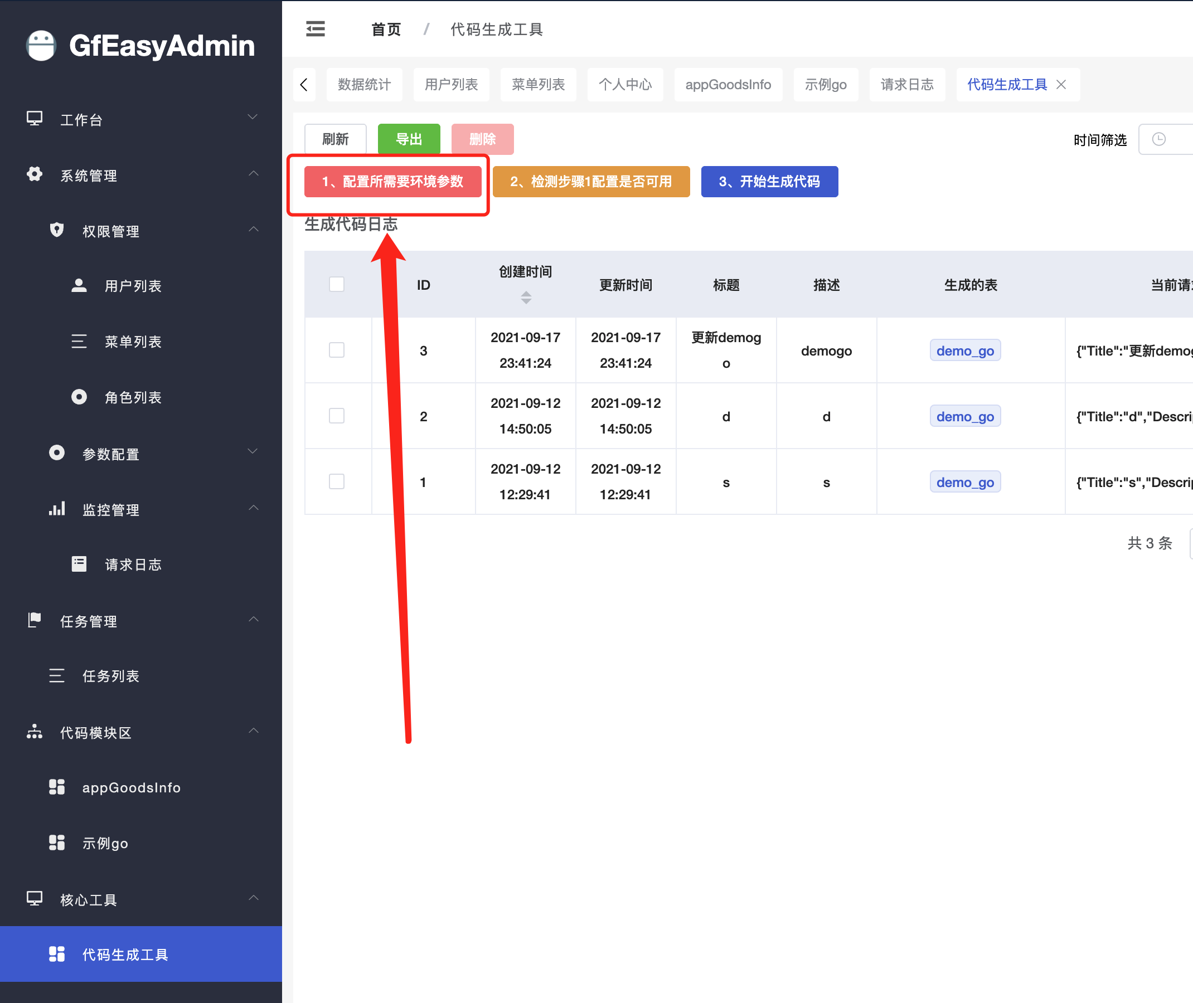Screen dimensions: 1193x1003
Task: Select the 代码生成工具 sidebar item
Action: [141, 954]
